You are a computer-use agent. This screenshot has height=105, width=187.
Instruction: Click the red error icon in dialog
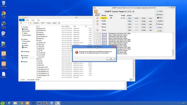tap(77, 52)
